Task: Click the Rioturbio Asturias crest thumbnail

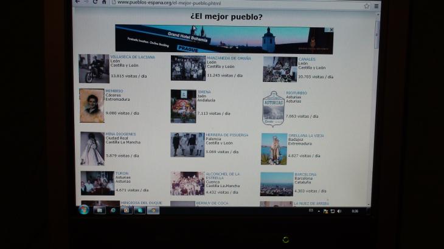Action: click(273, 107)
